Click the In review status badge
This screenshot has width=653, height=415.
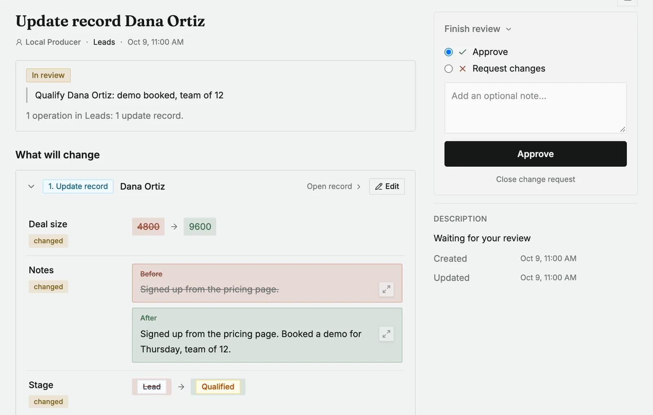pos(48,75)
